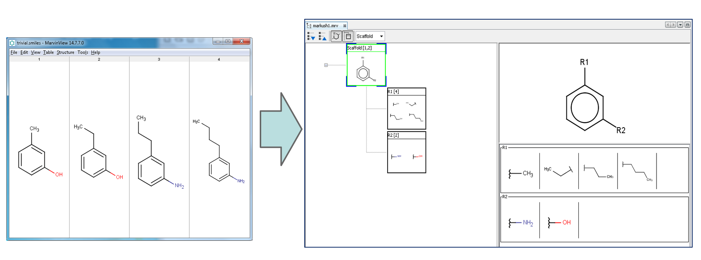701x260 pixels.
Task: Open the document list dropdown arrow
Action: (x=680, y=25)
